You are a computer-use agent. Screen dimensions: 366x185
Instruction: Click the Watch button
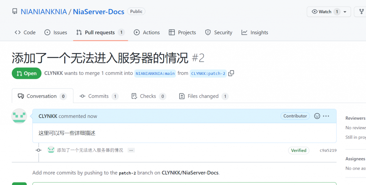[329, 12]
